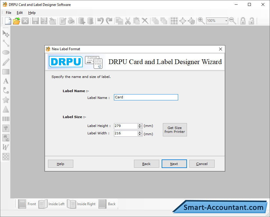
Task: Click the closed padlock Lock icon
Action: pos(243,21)
